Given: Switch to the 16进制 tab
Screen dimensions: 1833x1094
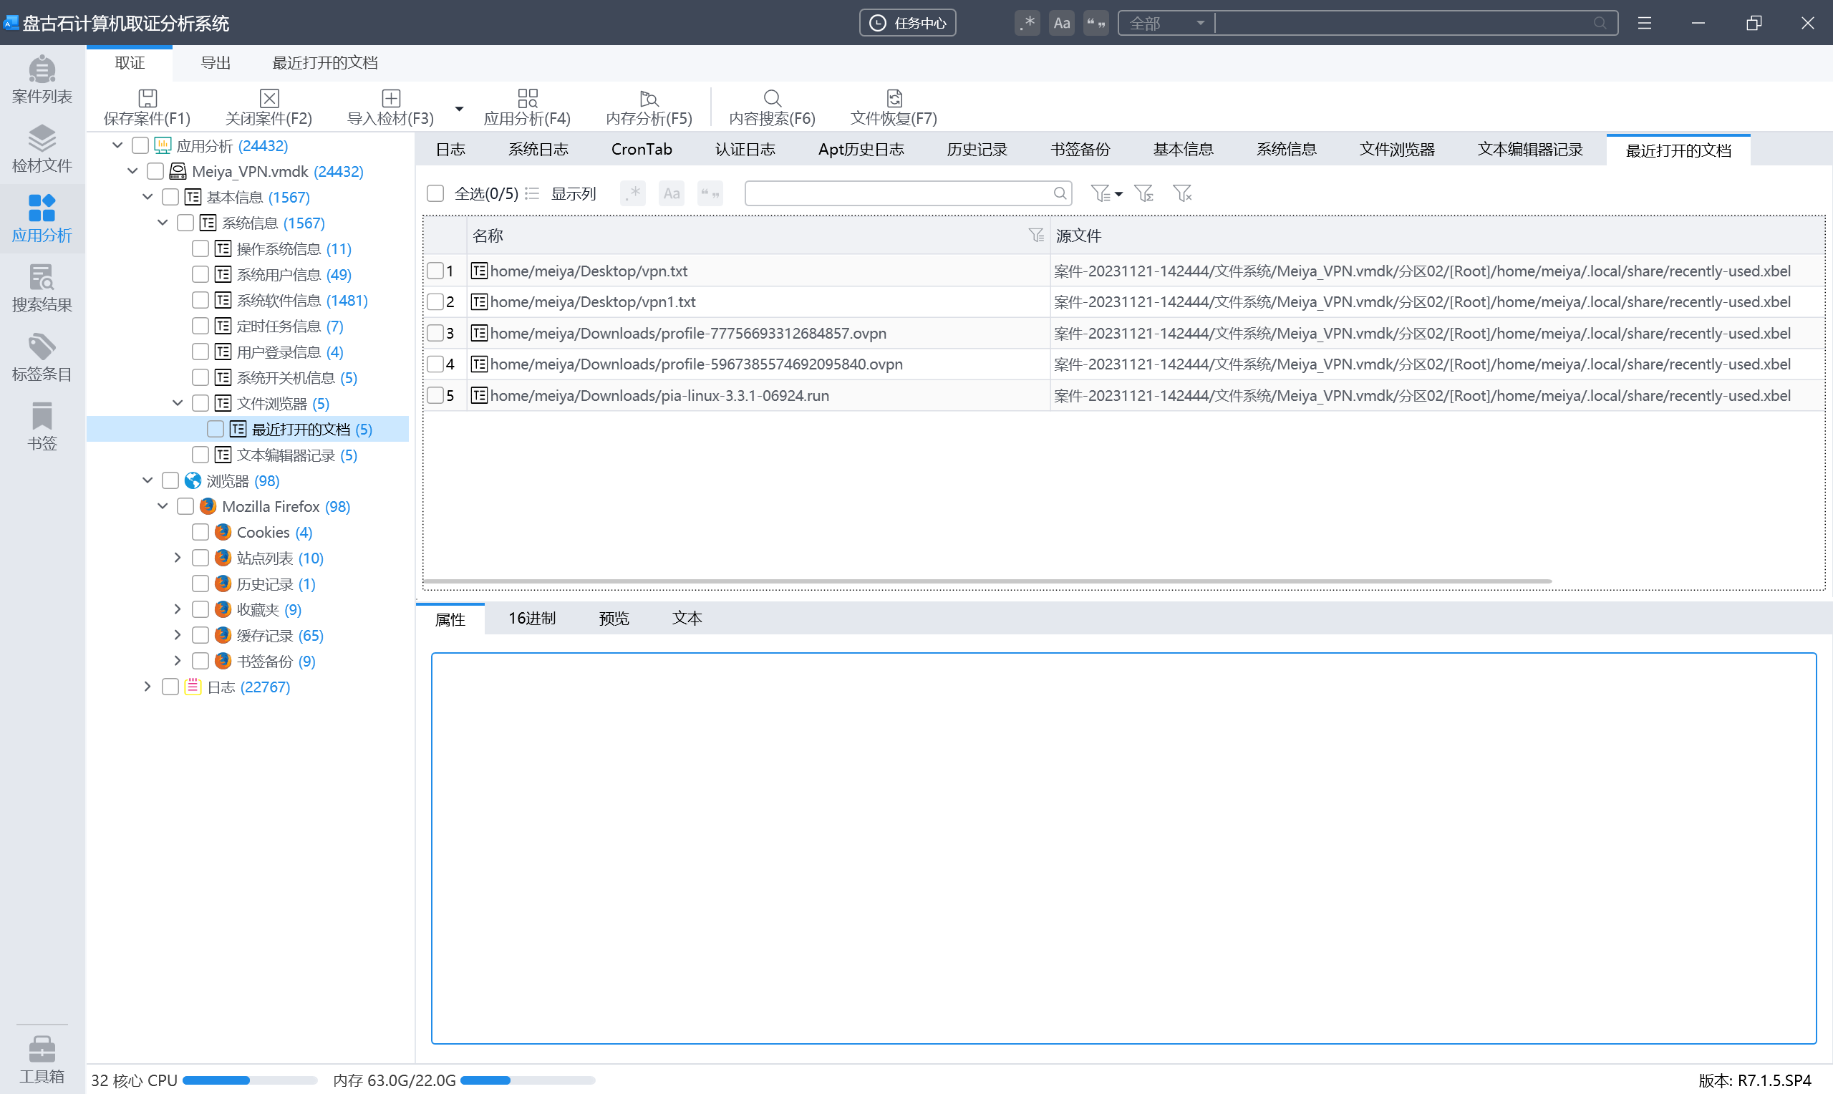Looking at the screenshot, I should 531,619.
